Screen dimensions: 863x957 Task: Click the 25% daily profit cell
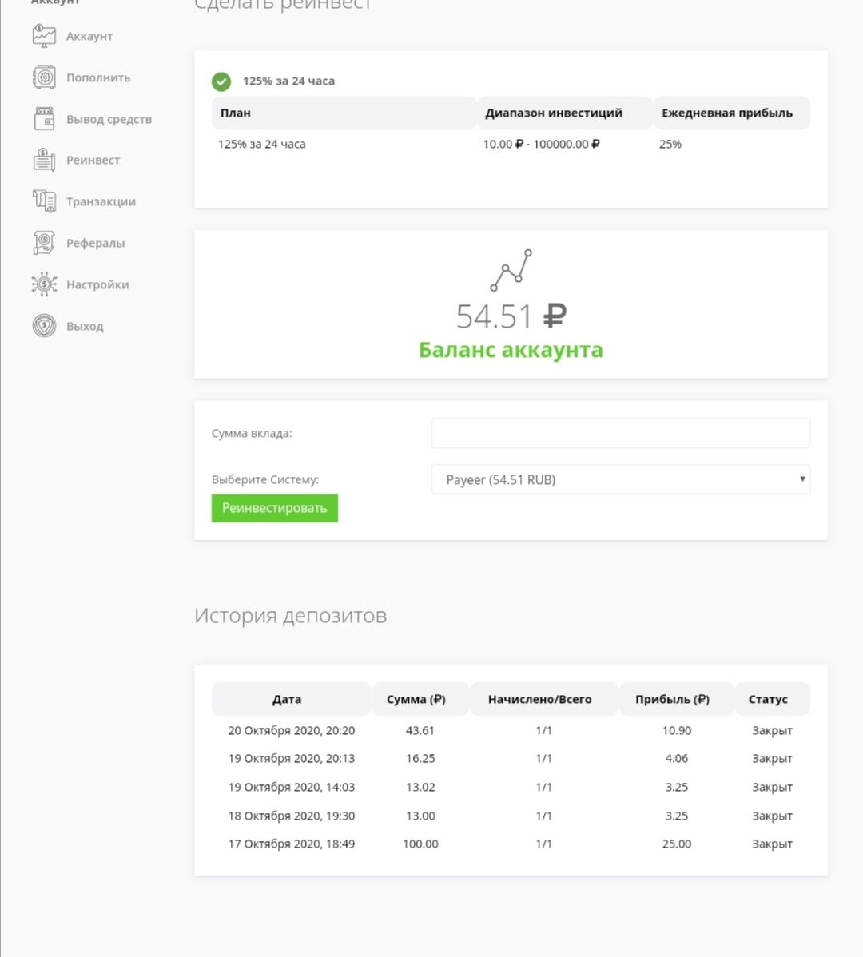[x=670, y=144]
